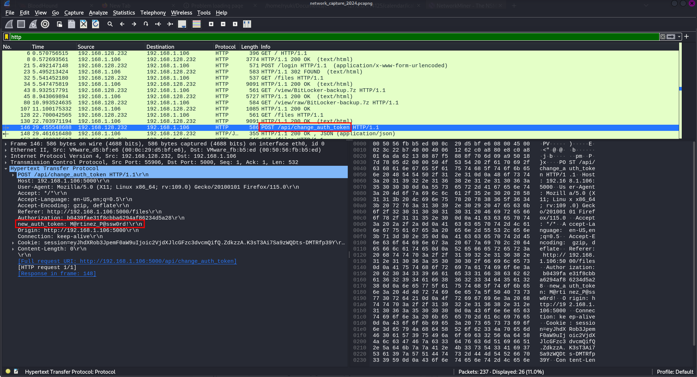Expand the Ethernet II details

[6, 150]
